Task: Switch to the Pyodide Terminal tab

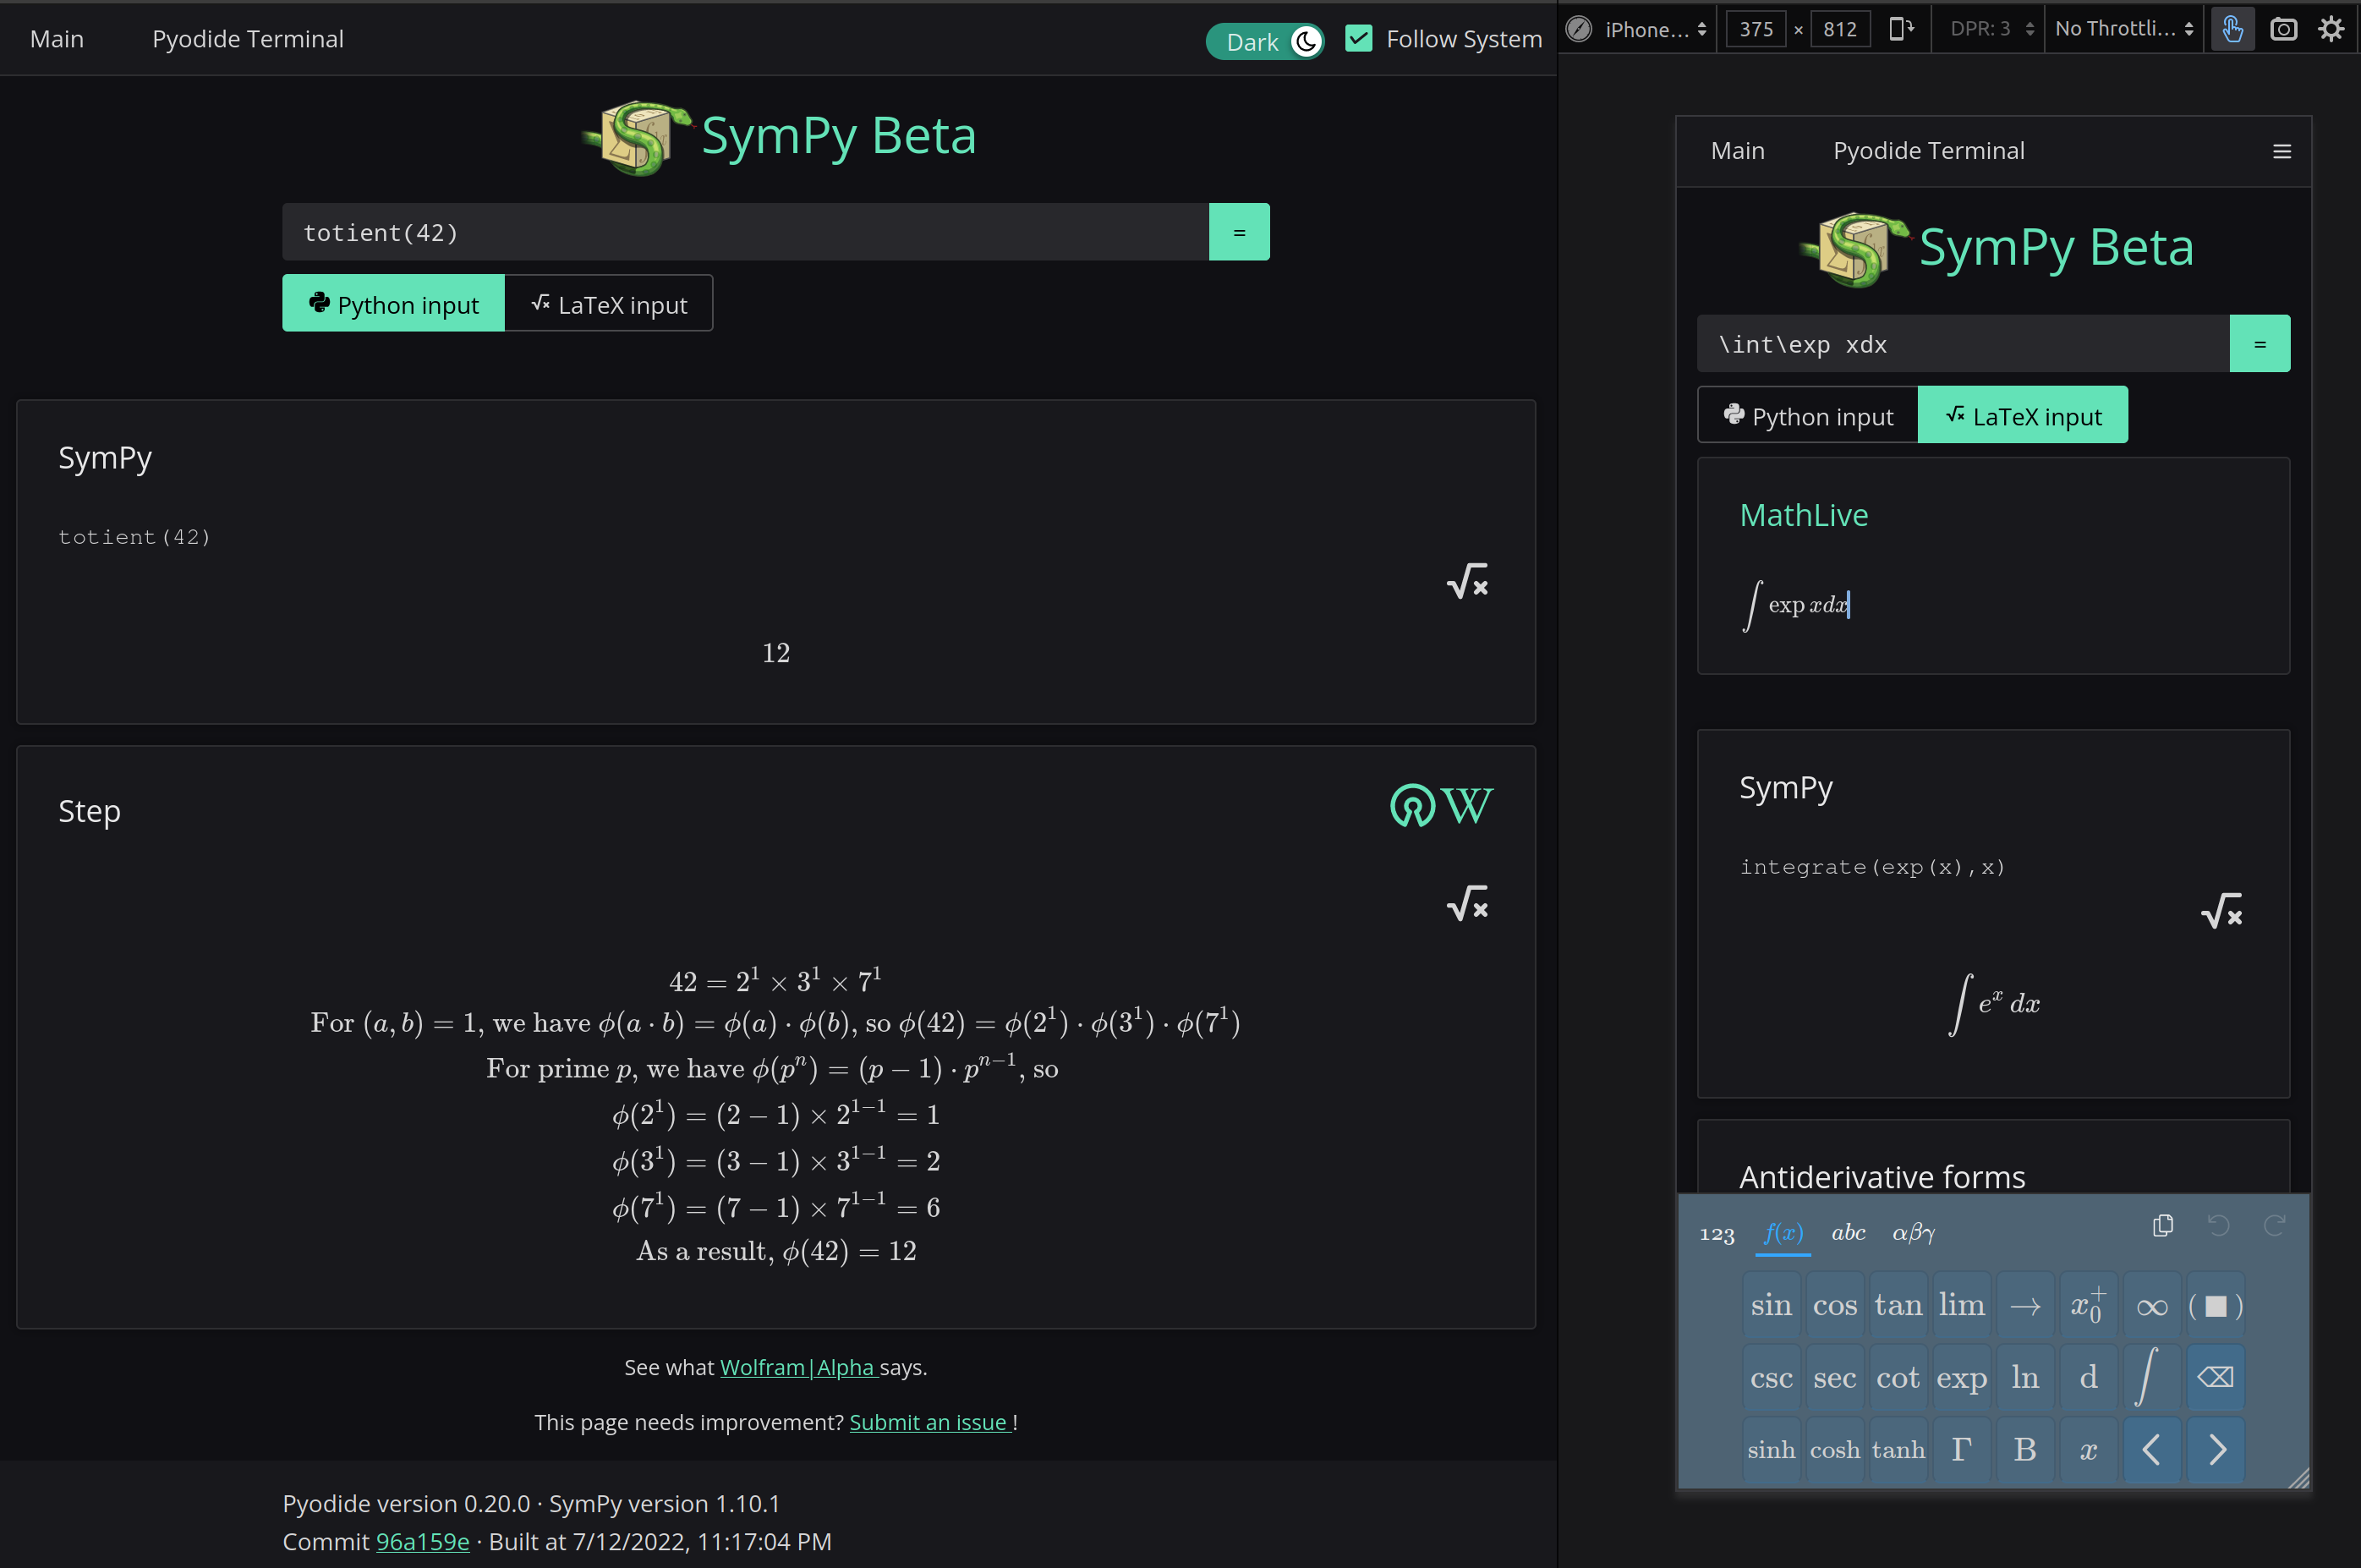Action: [248, 38]
